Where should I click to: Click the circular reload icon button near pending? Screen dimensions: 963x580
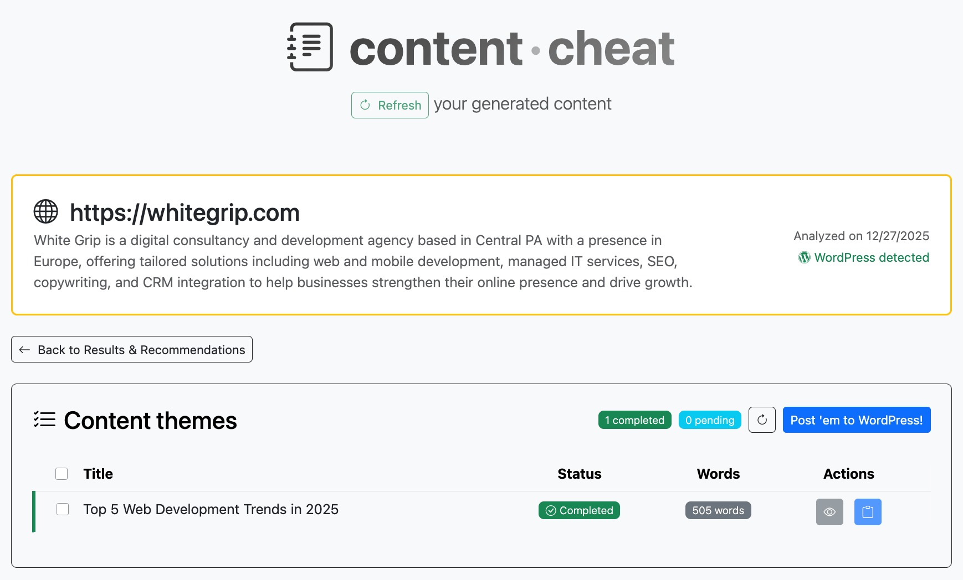pyautogui.click(x=762, y=420)
